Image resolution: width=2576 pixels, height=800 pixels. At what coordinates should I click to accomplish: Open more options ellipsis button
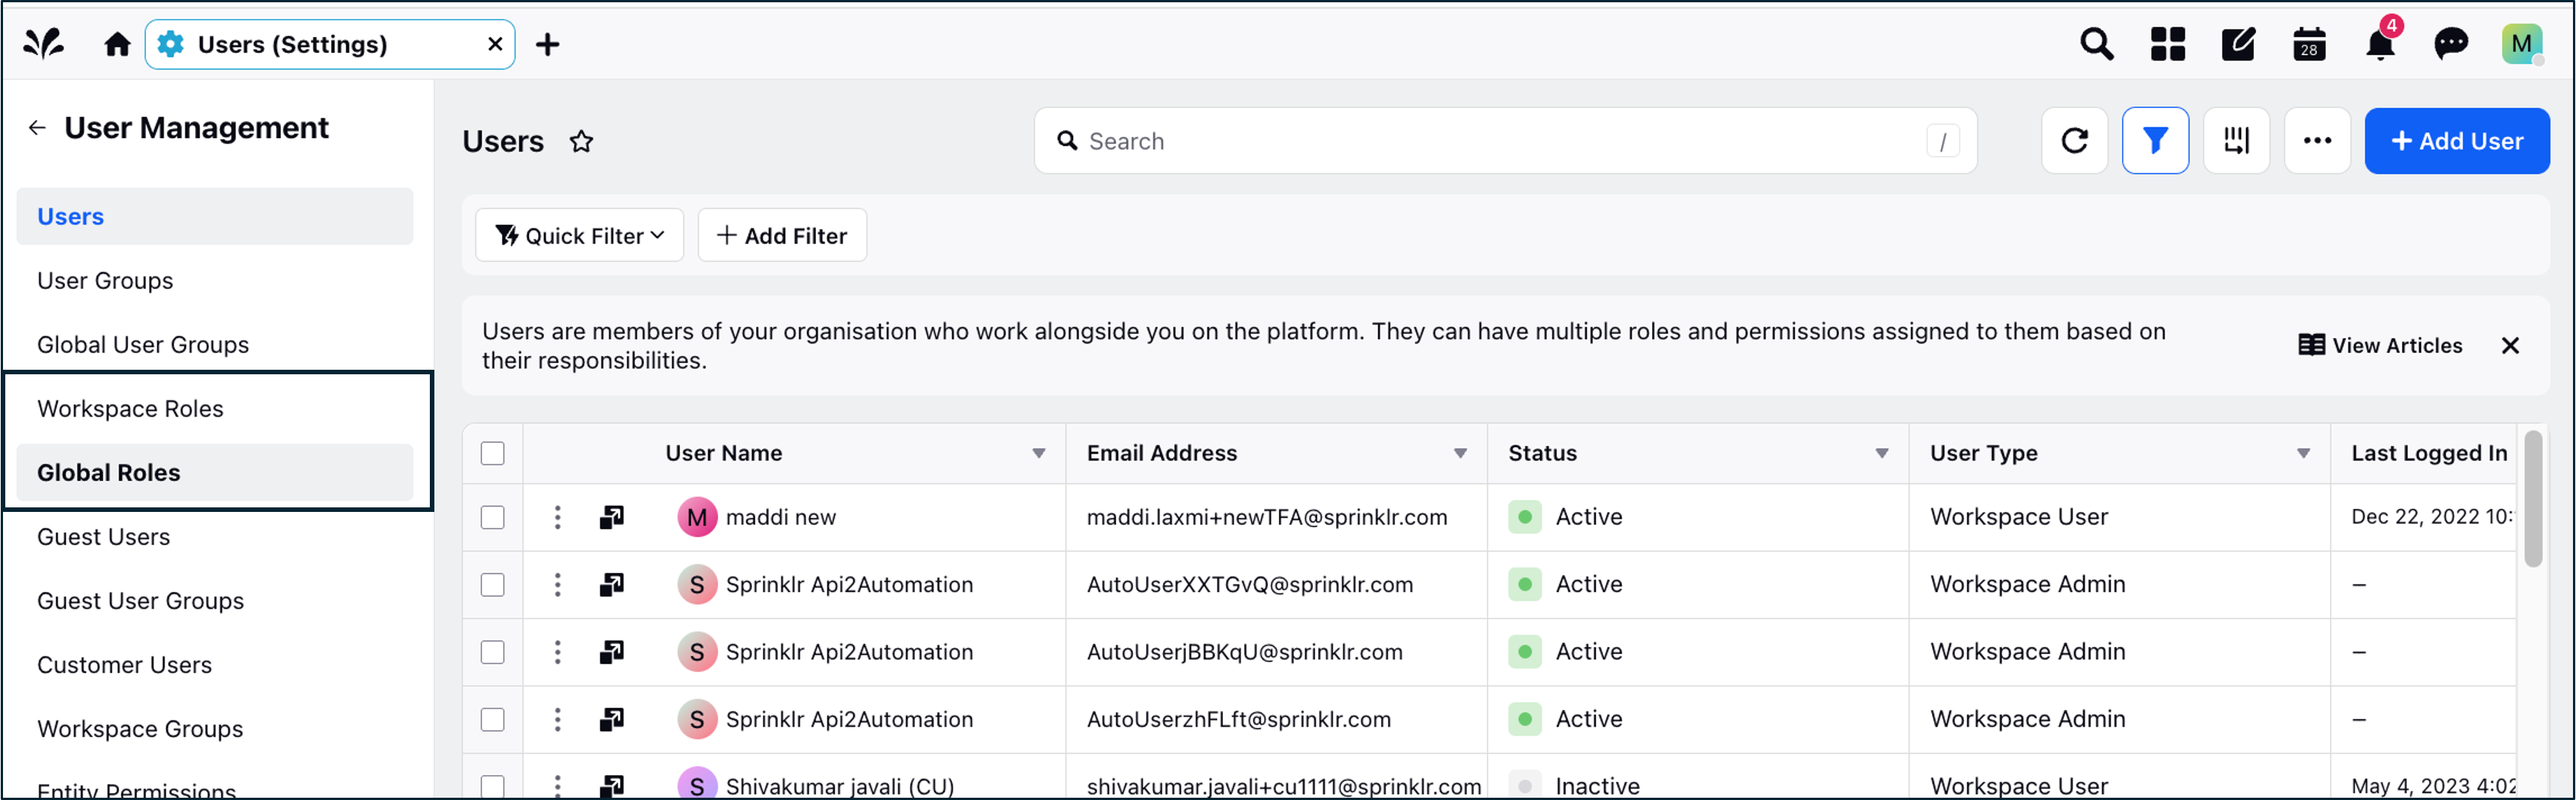(x=2317, y=141)
